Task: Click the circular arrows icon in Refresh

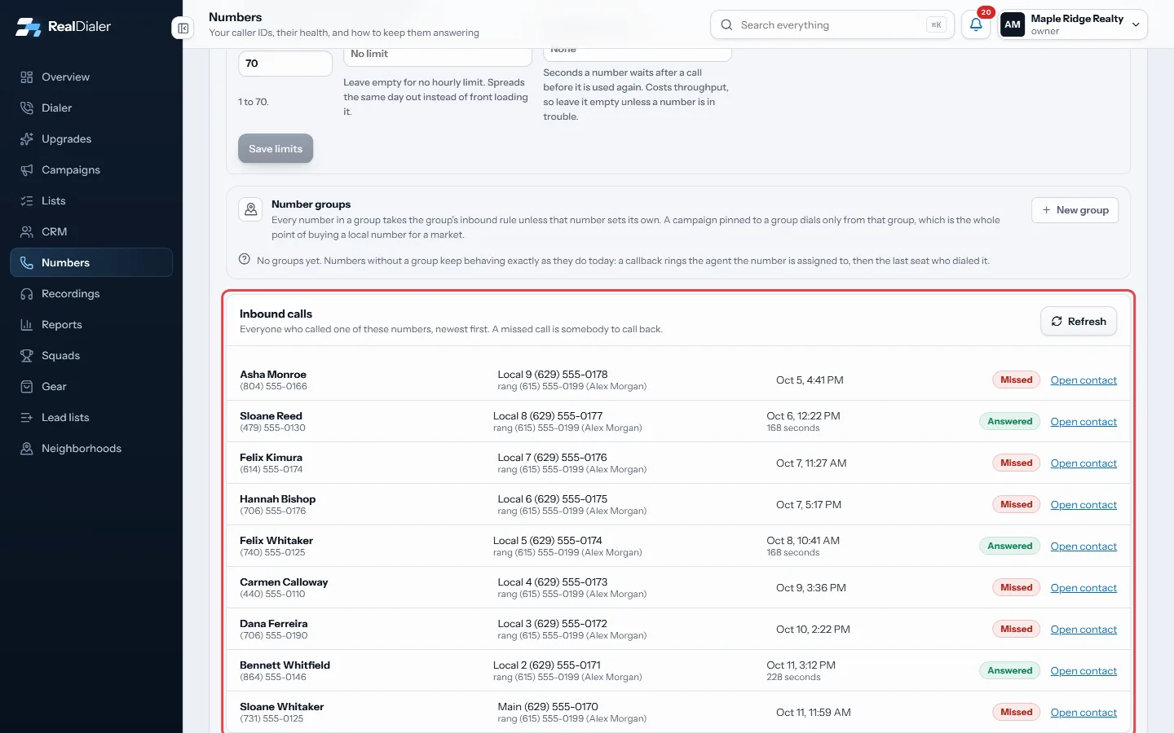Action: [x=1057, y=322]
